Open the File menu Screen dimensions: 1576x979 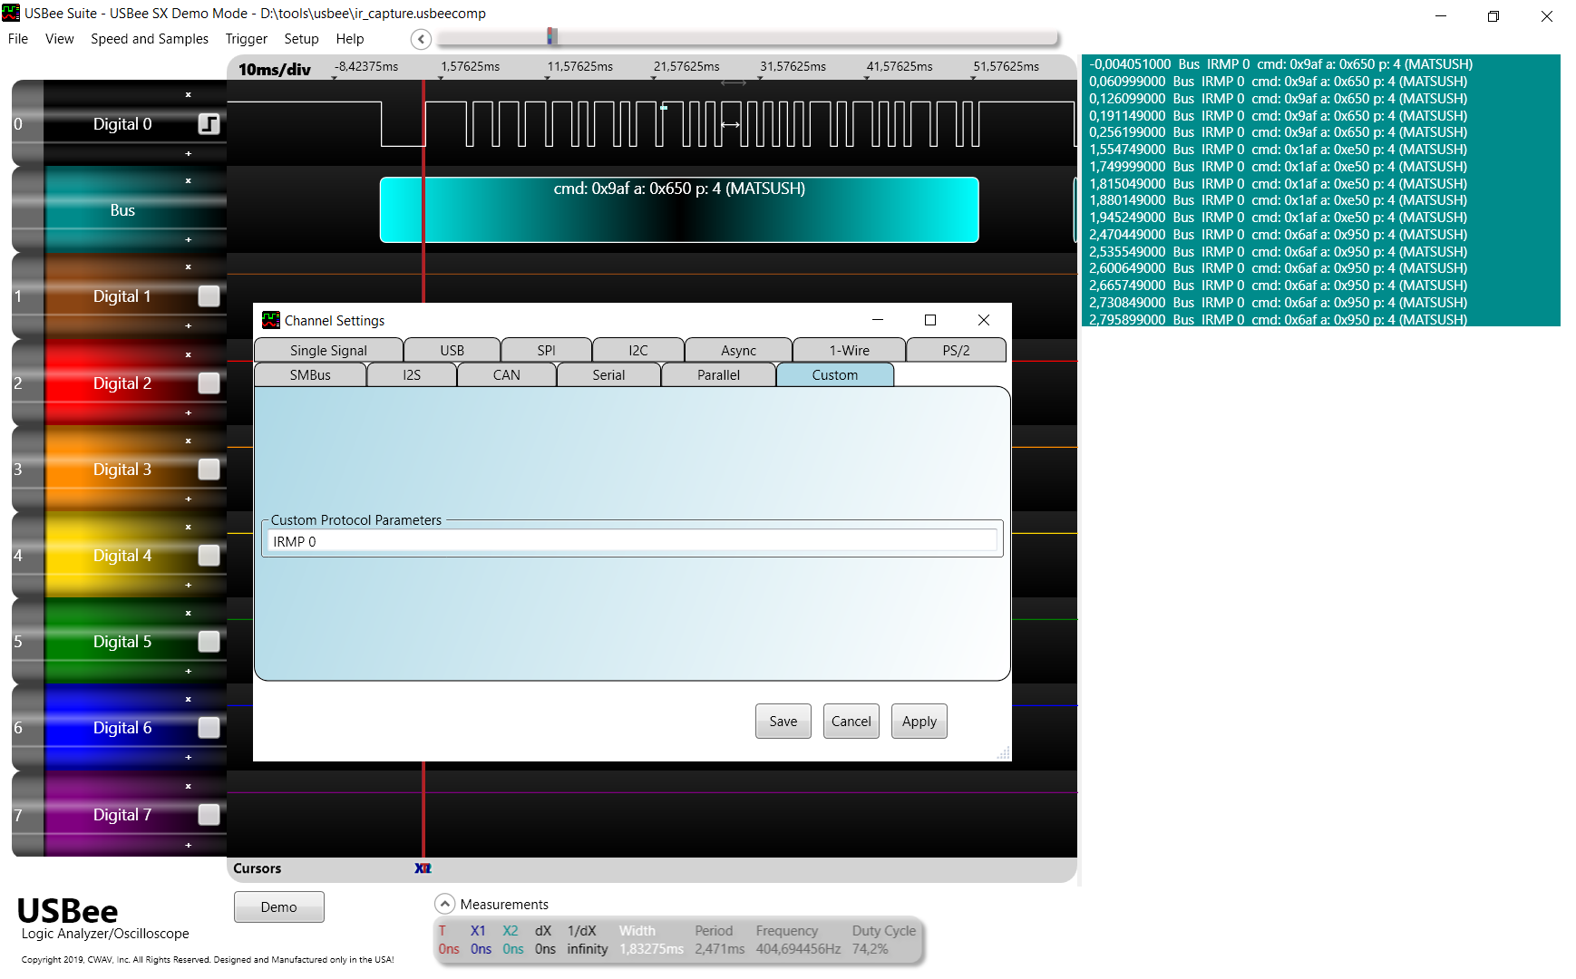pyautogui.click(x=18, y=39)
